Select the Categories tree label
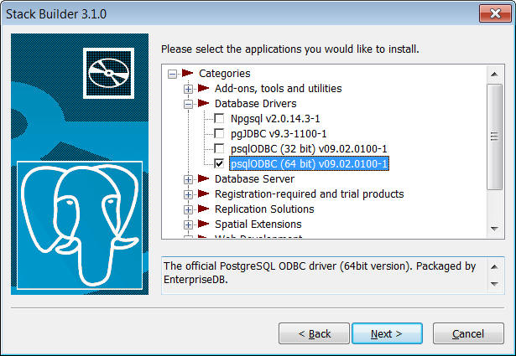 point(224,73)
